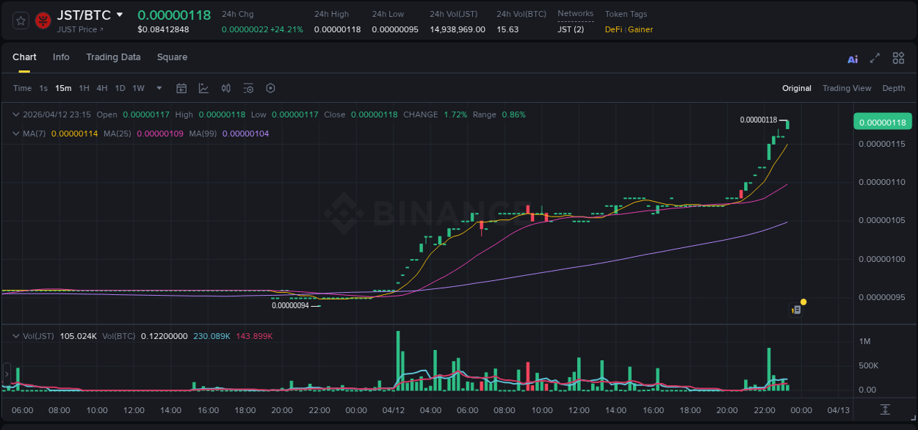918x430 pixels.
Task: Launch the Ai analysis feature
Action: (853, 58)
